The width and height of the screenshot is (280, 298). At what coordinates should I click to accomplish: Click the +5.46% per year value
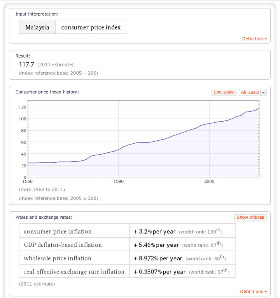156,245
